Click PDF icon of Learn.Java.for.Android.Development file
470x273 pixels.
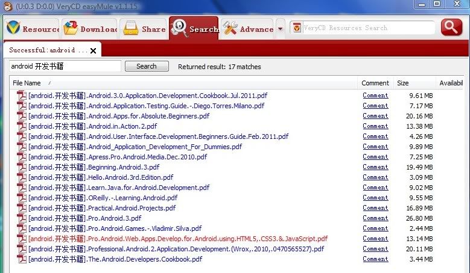pos(22,187)
